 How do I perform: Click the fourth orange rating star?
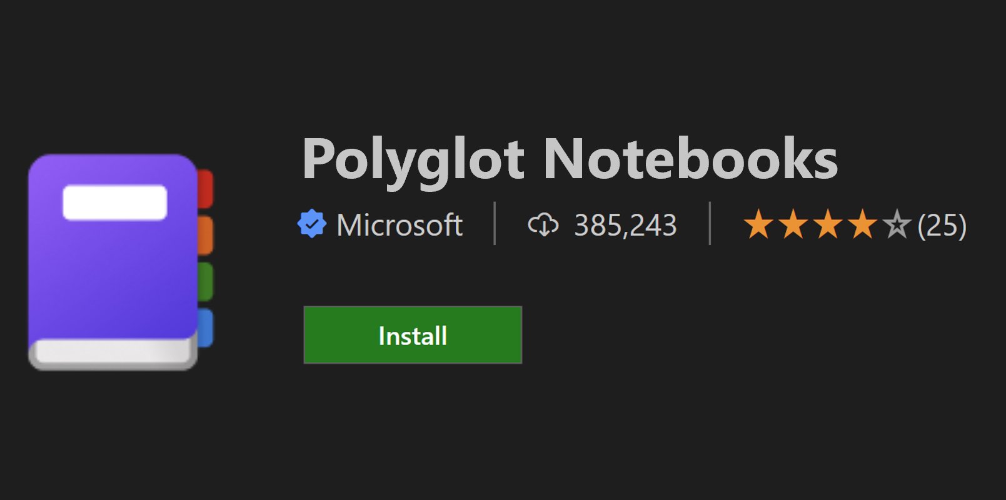(862, 224)
